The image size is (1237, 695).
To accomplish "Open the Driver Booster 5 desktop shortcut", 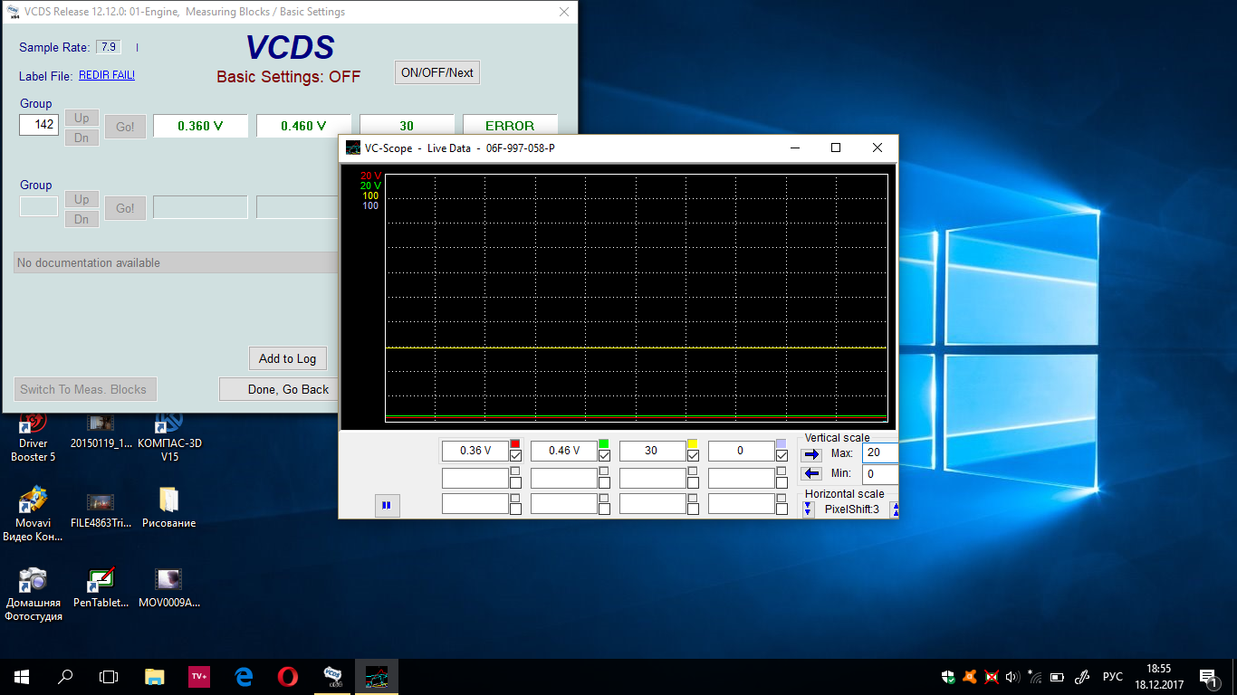I will pyautogui.click(x=34, y=435).
